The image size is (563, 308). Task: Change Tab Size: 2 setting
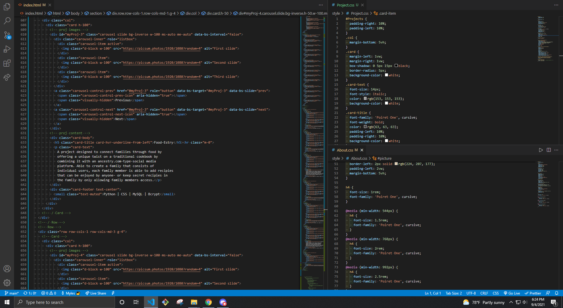[454, 293]
